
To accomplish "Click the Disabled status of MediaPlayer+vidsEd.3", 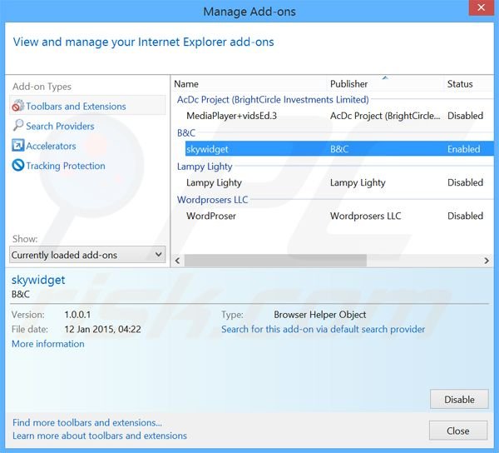I will (x=465, y=116).
